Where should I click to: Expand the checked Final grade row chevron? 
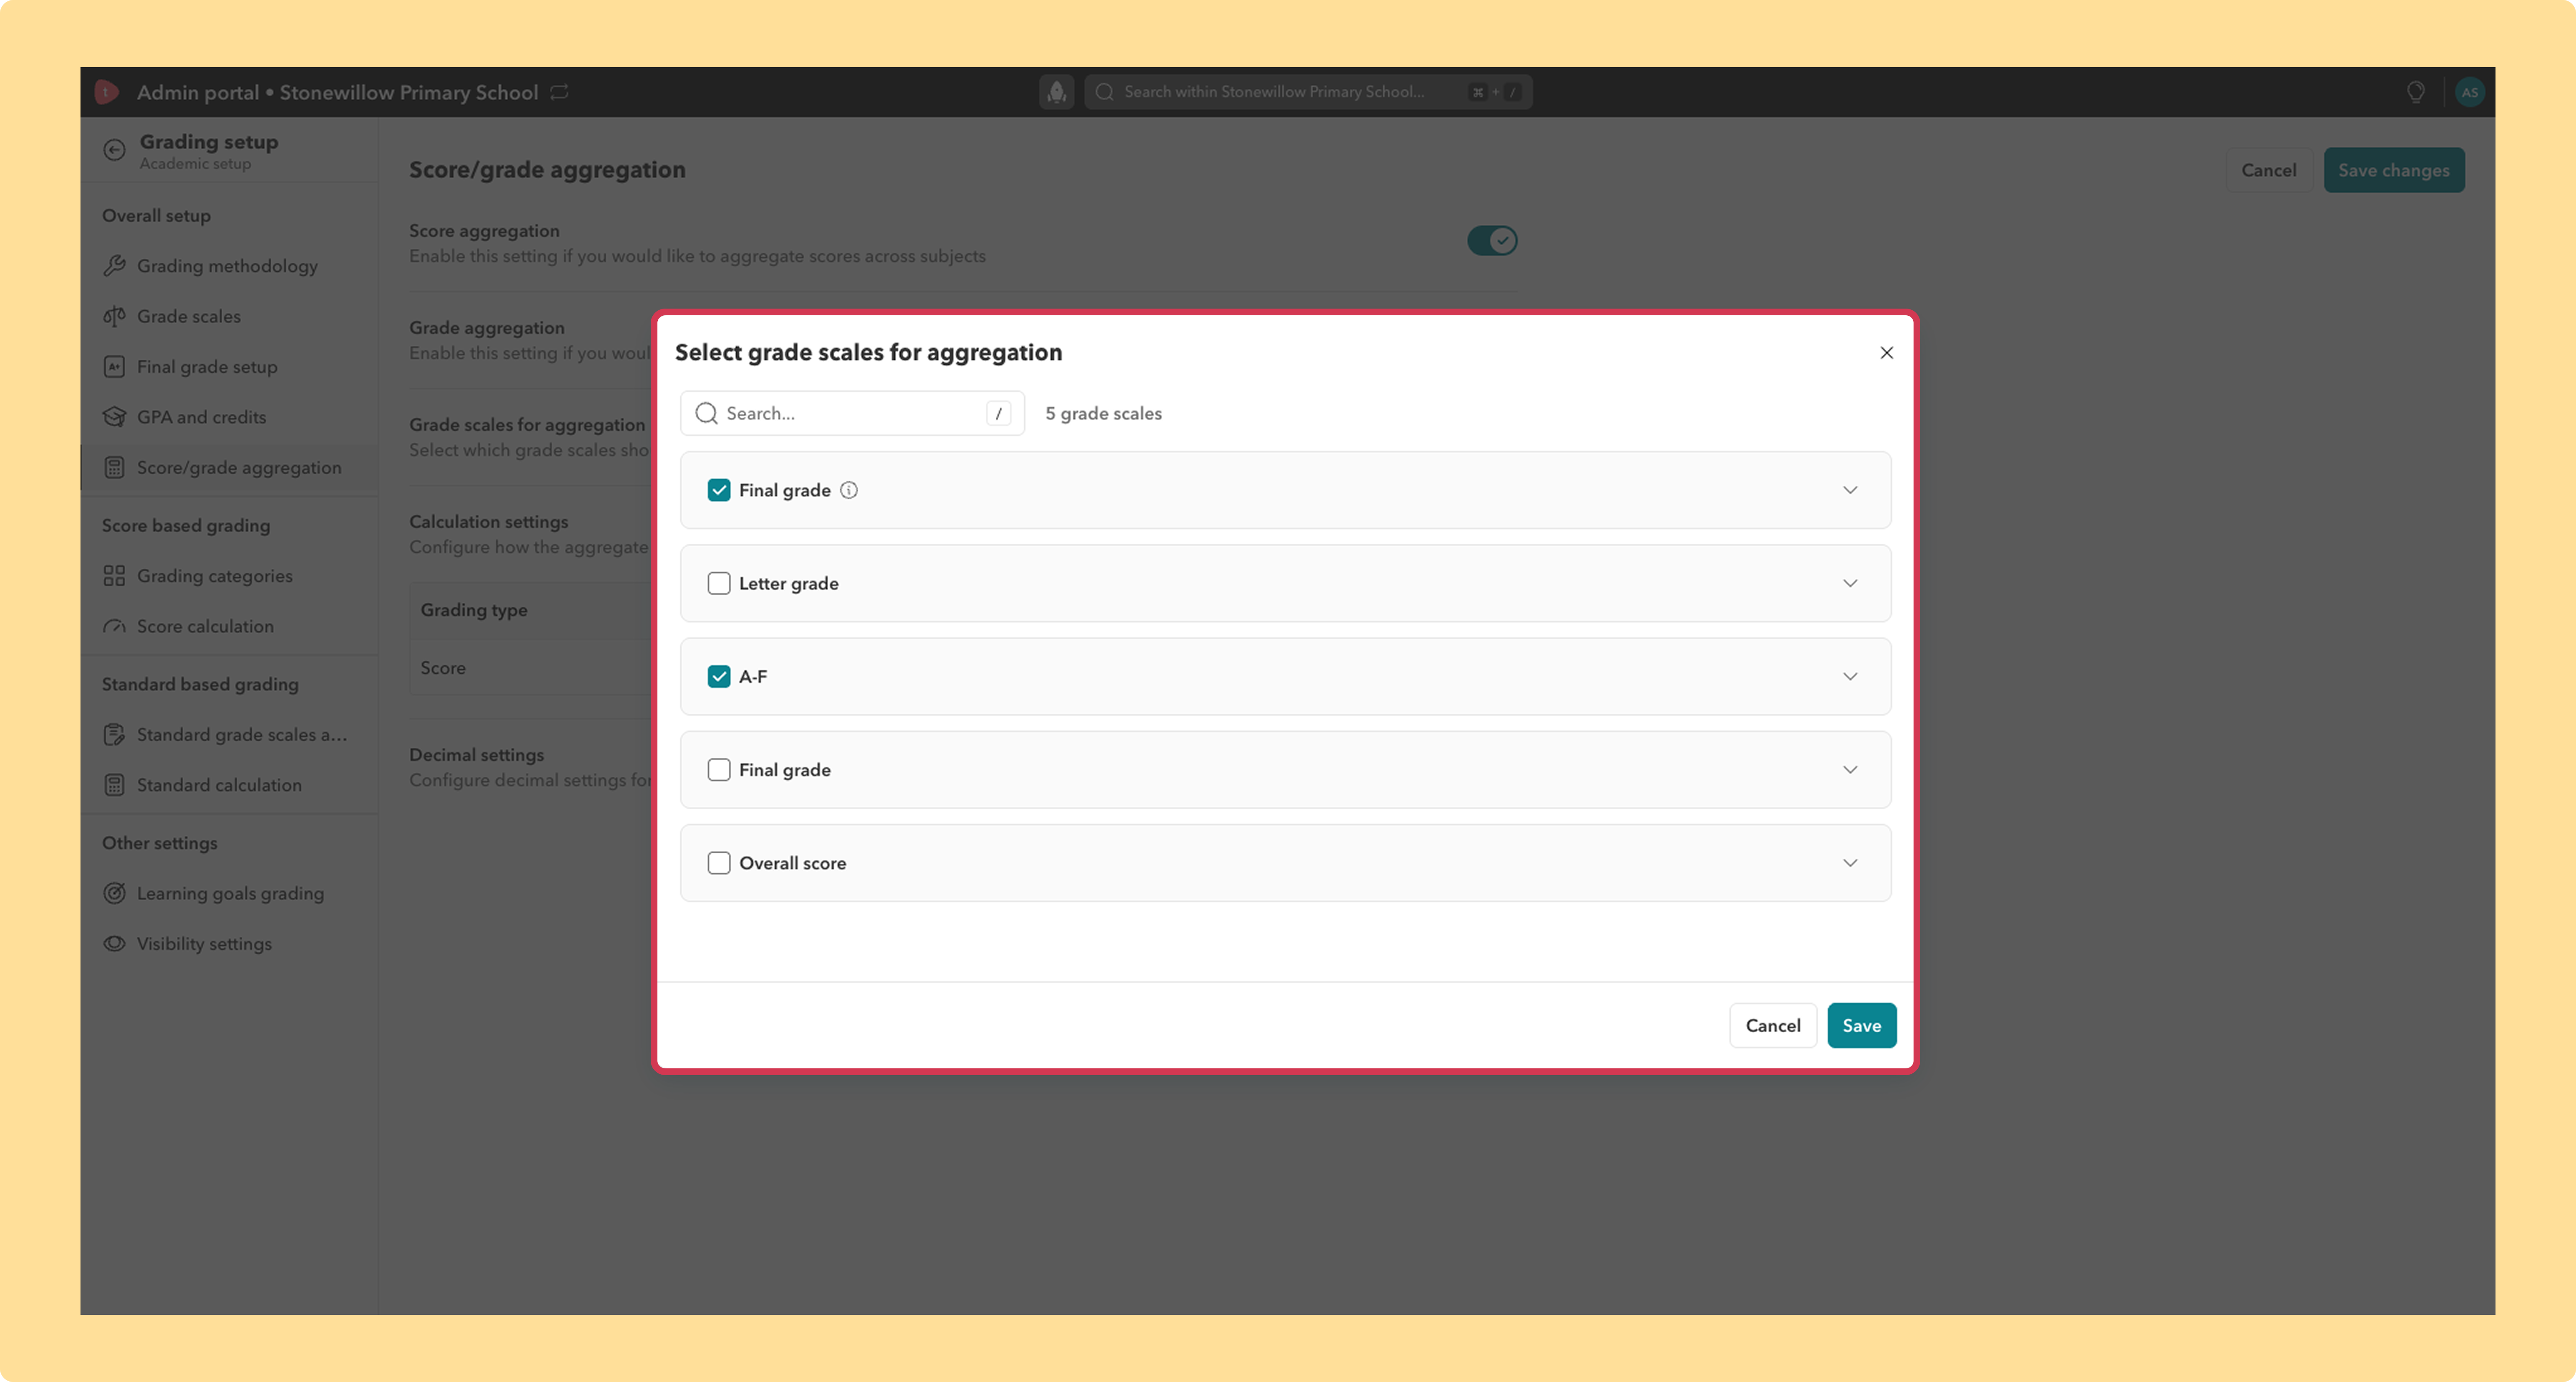1850,490
